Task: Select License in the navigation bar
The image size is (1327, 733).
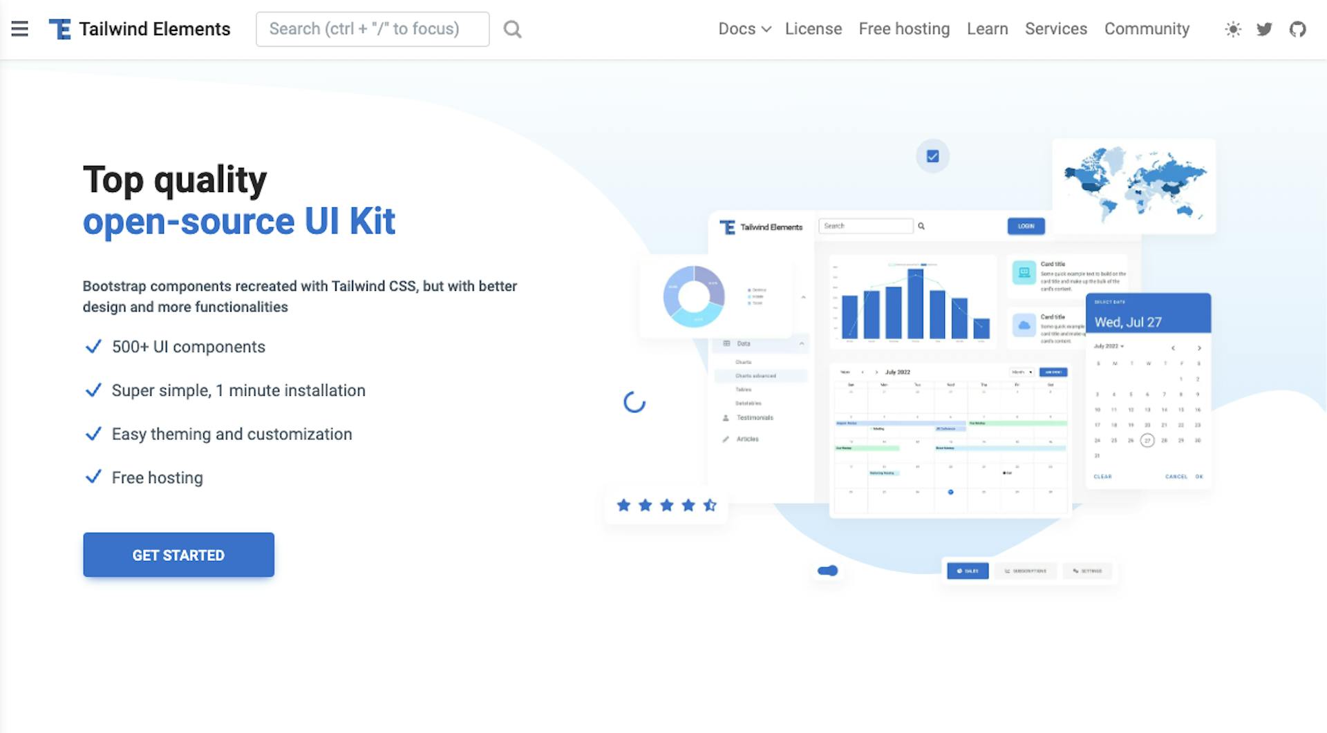Action: point(813,29)
